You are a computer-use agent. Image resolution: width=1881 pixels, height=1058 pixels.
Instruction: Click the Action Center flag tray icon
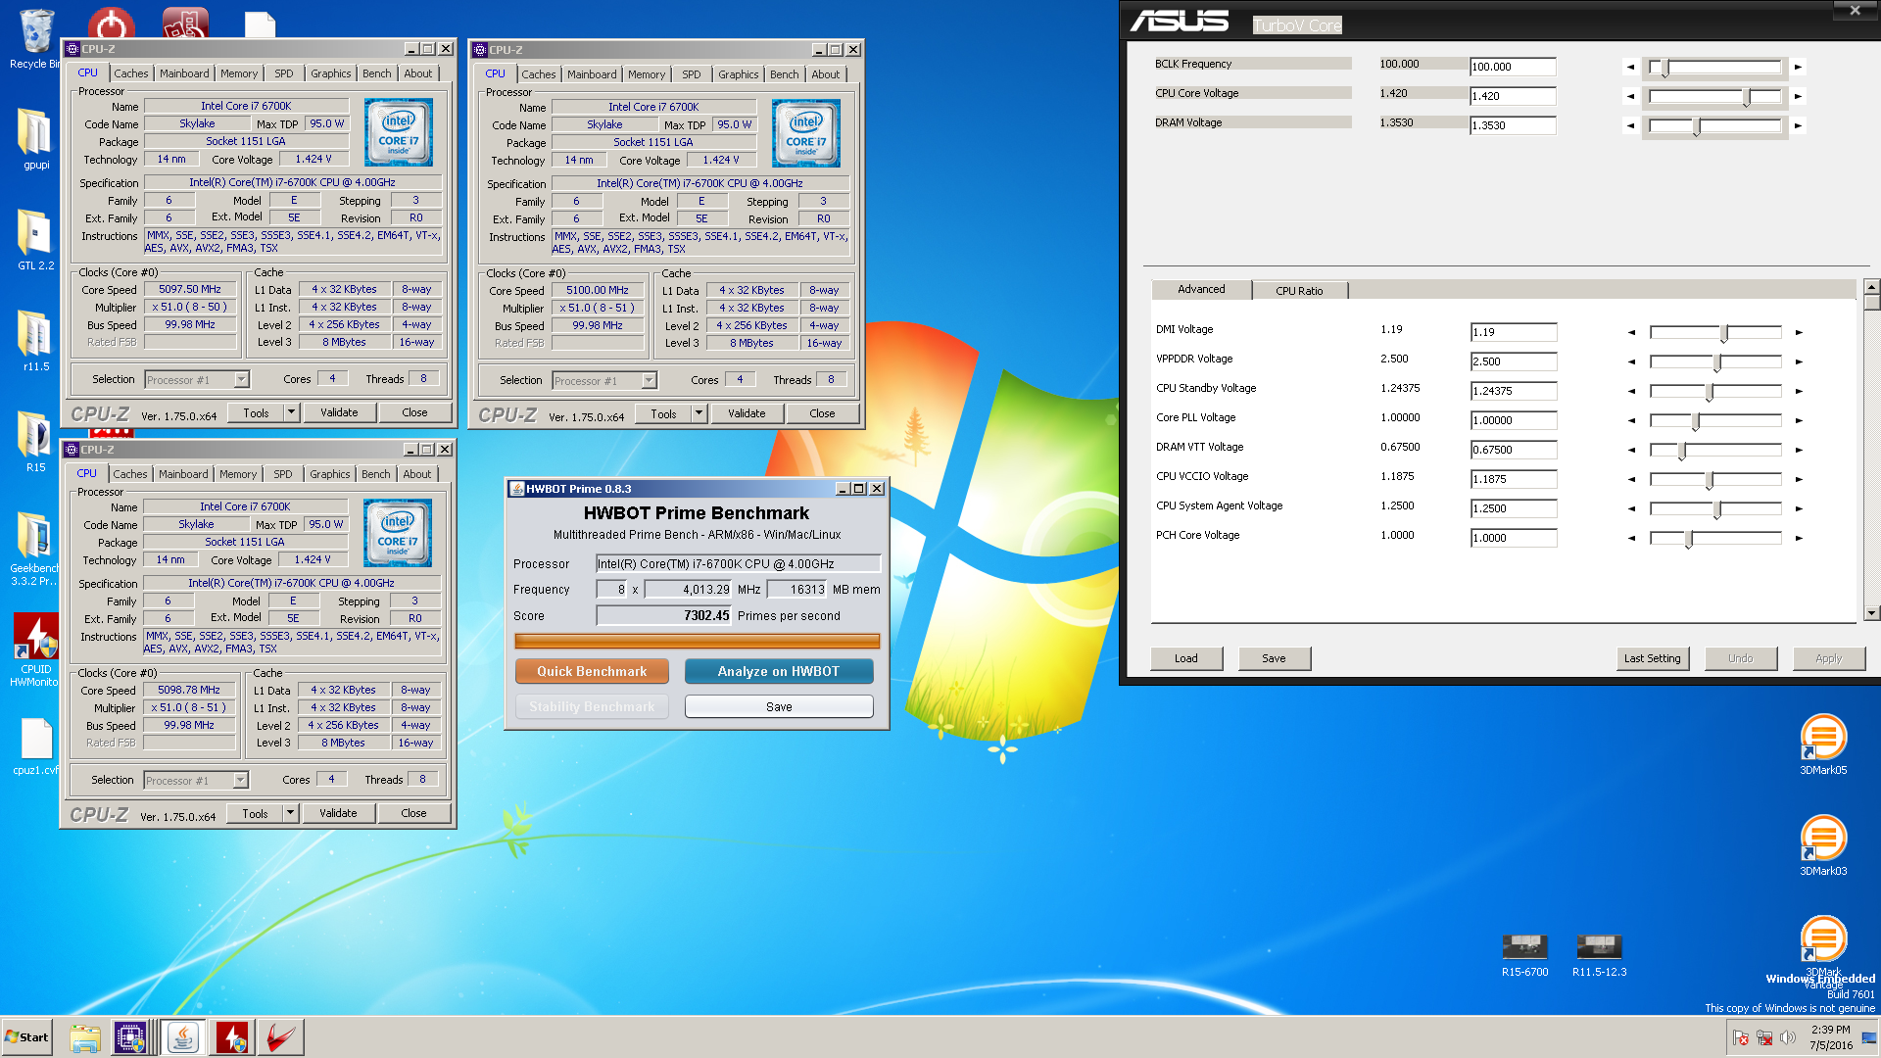pyautogui.click(x=1741, y=1037)
